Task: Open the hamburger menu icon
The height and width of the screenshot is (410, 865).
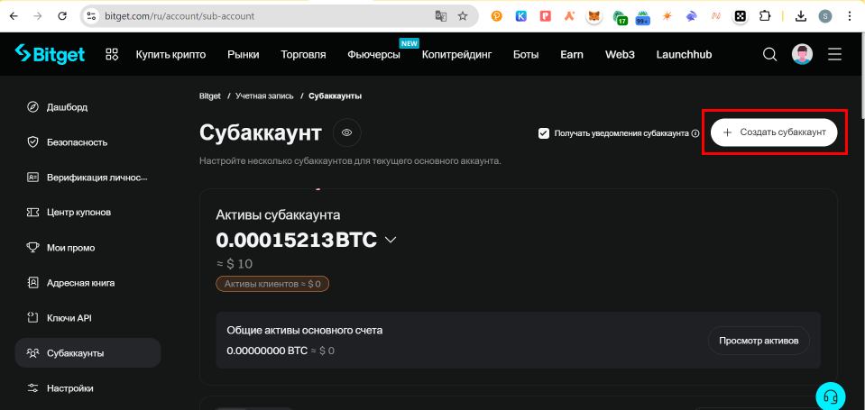Action: pos(834,54)
